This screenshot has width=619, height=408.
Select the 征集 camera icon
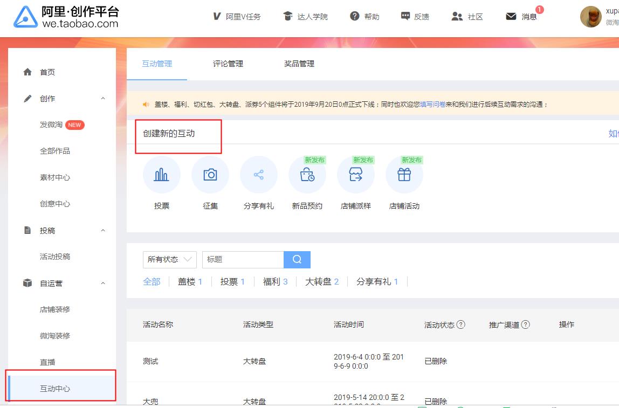(210, 175)
